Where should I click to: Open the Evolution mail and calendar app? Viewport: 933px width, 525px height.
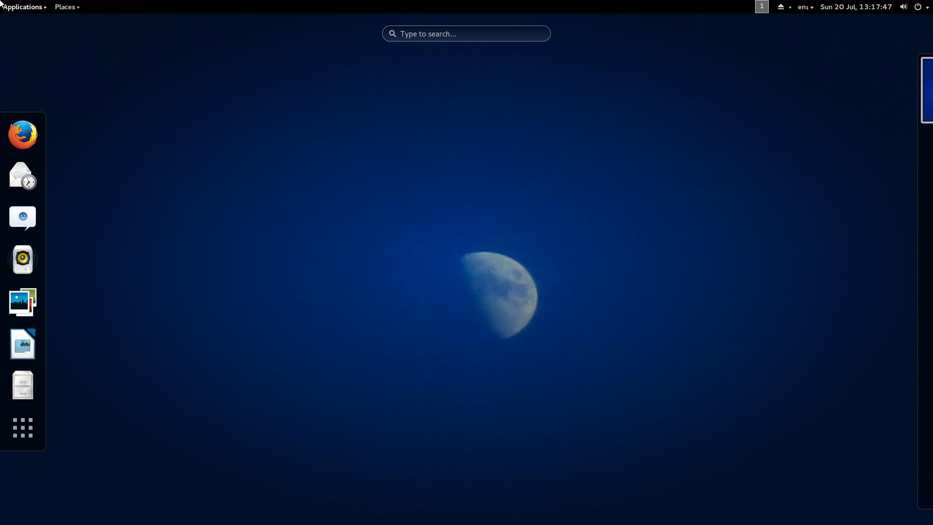pyautogui.click(x=23, y=176)
